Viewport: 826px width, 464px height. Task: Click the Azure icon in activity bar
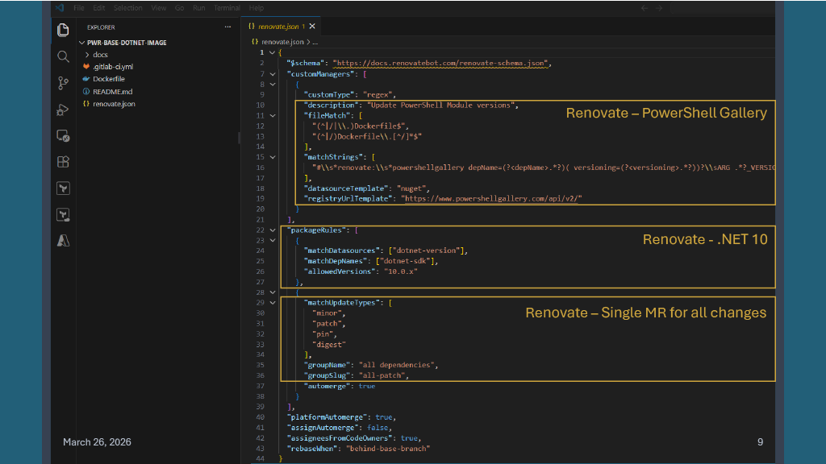(63, 240)
